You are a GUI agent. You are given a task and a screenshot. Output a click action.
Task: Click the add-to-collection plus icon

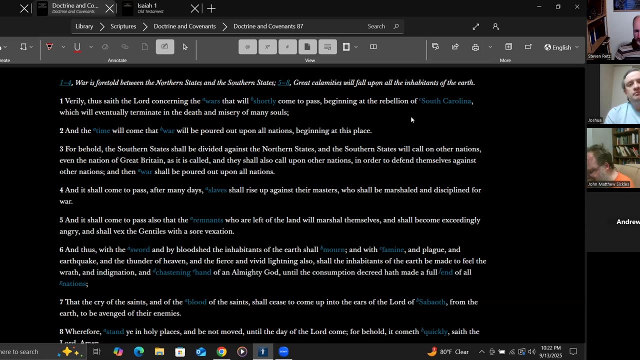[x=508, y=47]
